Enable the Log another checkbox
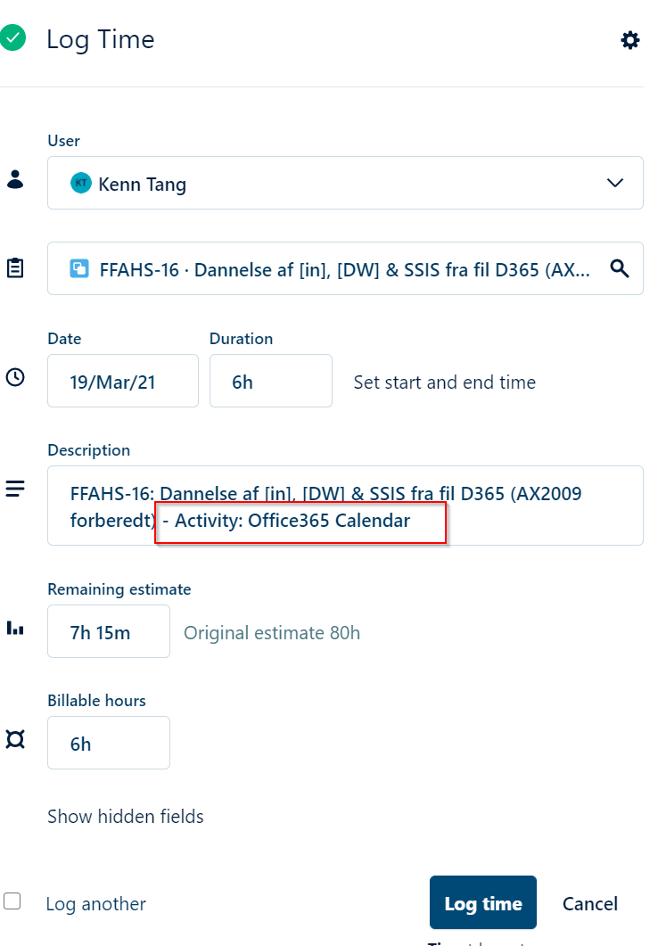 tap(12, 901)
